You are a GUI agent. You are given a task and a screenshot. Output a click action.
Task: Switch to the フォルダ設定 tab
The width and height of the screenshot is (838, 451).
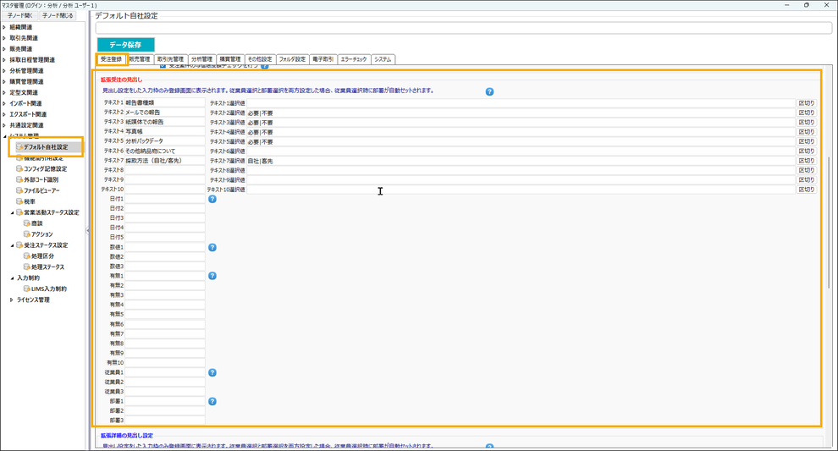(292, 59)
